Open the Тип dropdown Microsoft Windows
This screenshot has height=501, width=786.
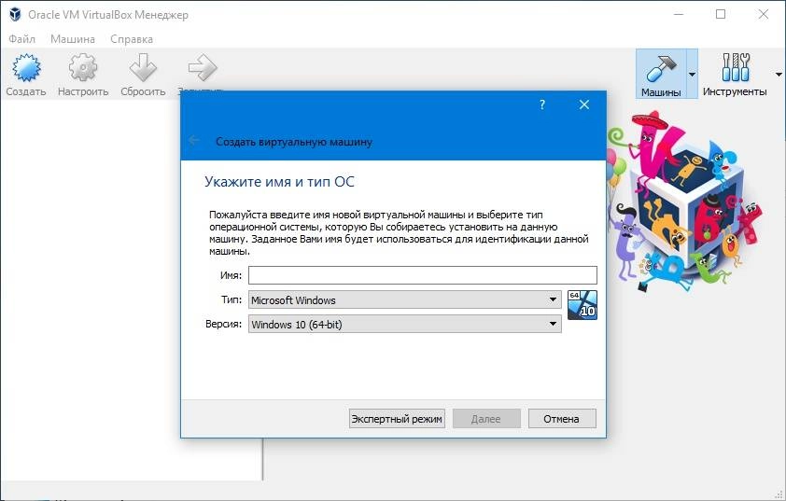tap(404, 299)
